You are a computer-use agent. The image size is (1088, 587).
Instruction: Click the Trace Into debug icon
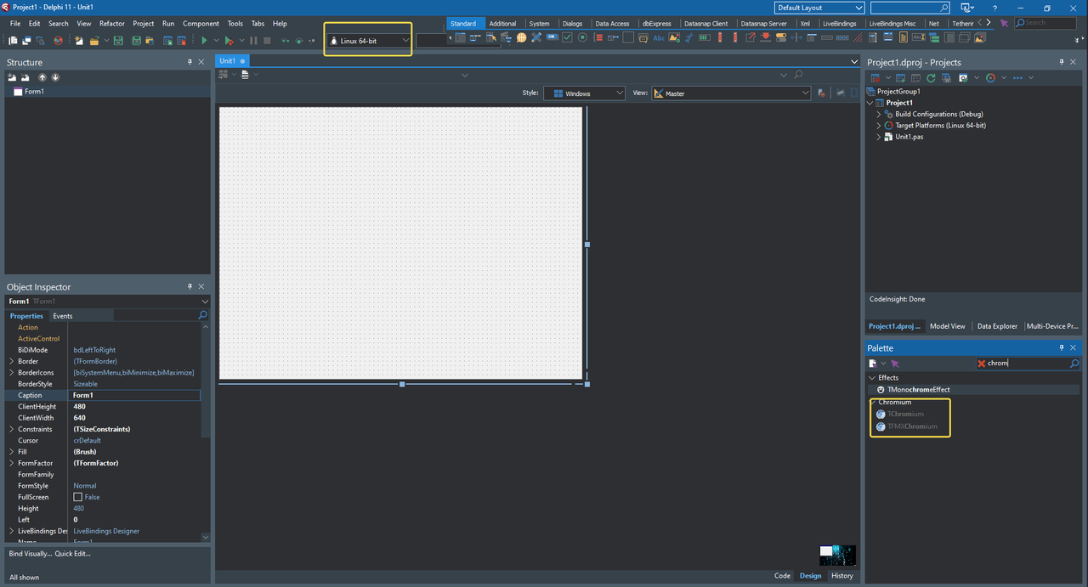click(x=286, y=40)
